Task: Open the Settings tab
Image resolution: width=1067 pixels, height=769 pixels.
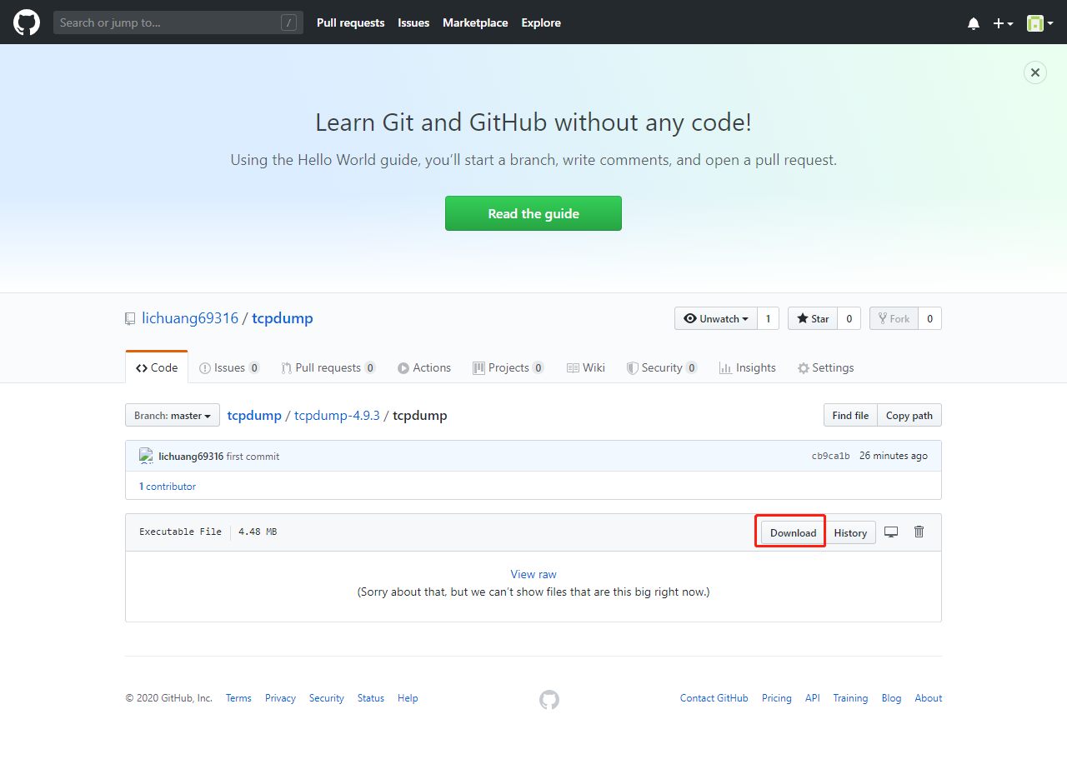Action: tap(825, 367)
